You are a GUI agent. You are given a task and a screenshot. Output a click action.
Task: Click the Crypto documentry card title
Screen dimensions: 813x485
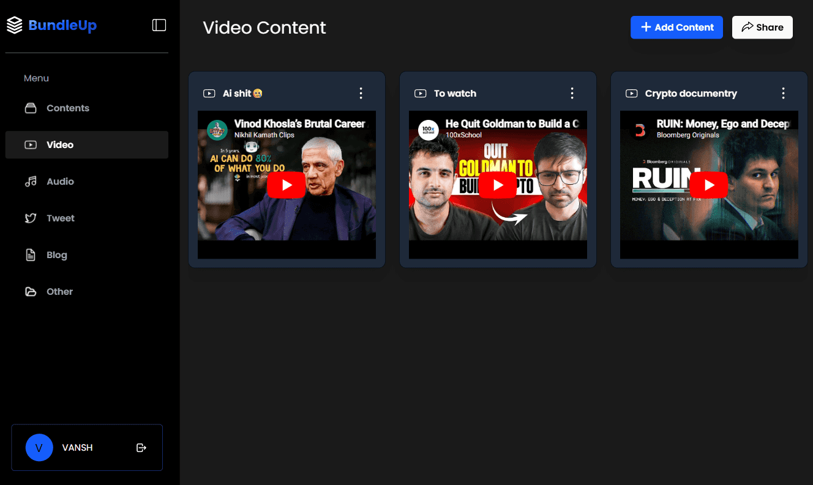click(691, 94)
